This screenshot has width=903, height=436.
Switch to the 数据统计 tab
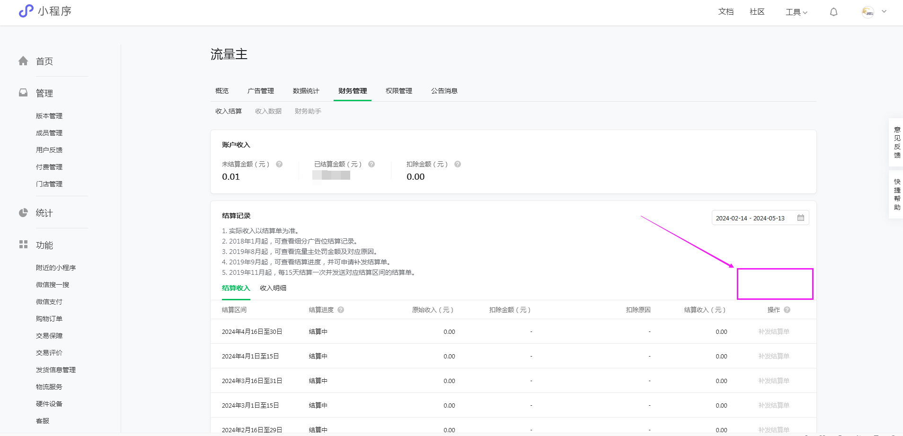click(306, 91)
